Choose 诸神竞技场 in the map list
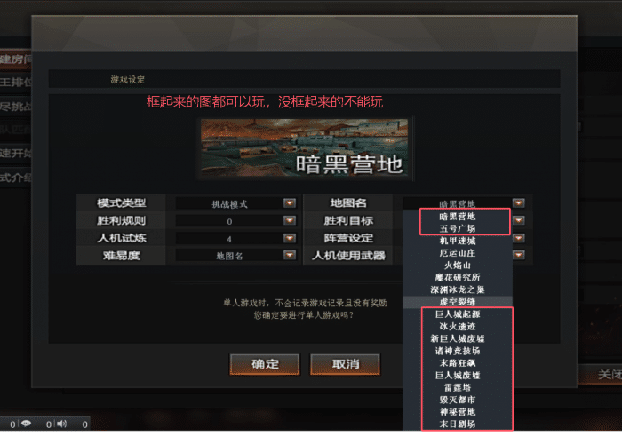Viewport: 622px width, 444px height. 458,351
